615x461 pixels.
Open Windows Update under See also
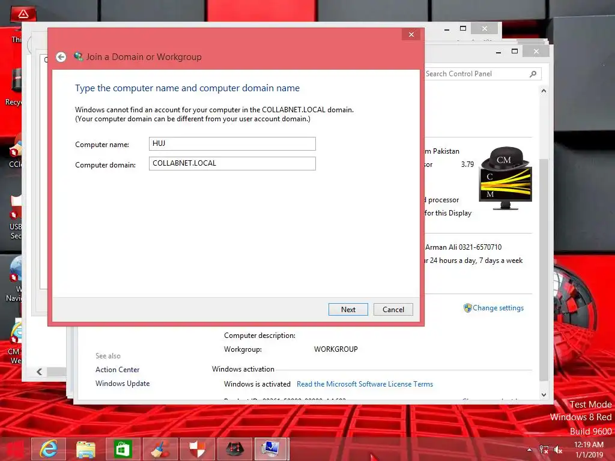pos(123,384)
